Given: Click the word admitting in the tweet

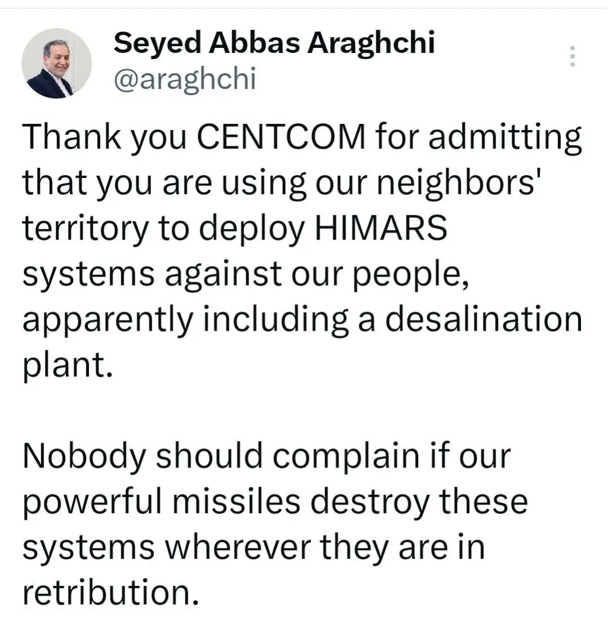Looking at the screenshot, I should click(505, 138).
